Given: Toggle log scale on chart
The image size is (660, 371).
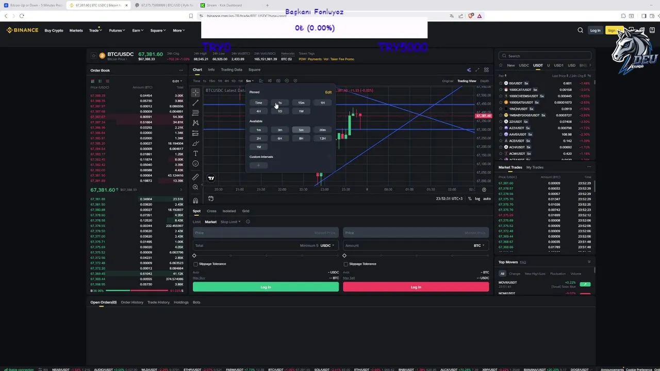Looking at the screenshot, I should click(x=477, y=198).
